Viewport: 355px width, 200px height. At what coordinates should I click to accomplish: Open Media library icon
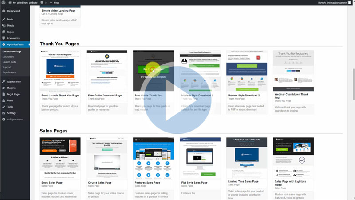tap(4, 25)
